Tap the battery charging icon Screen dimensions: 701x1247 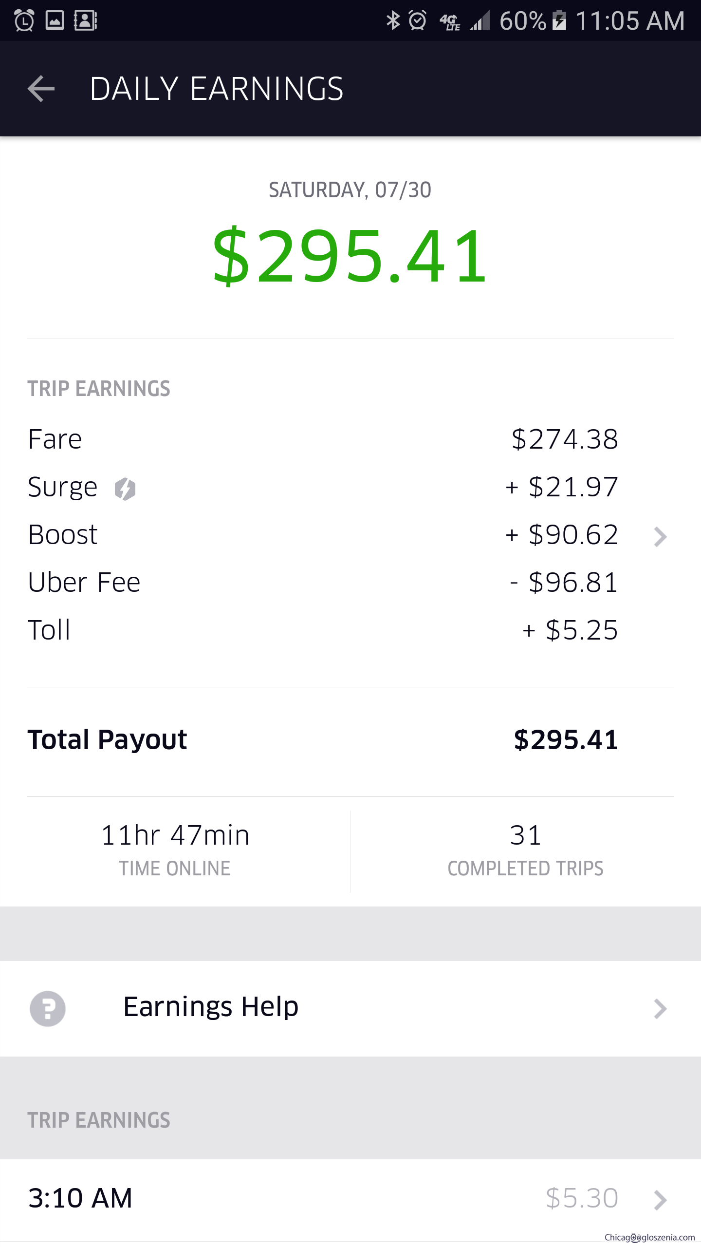coord(559,20)
